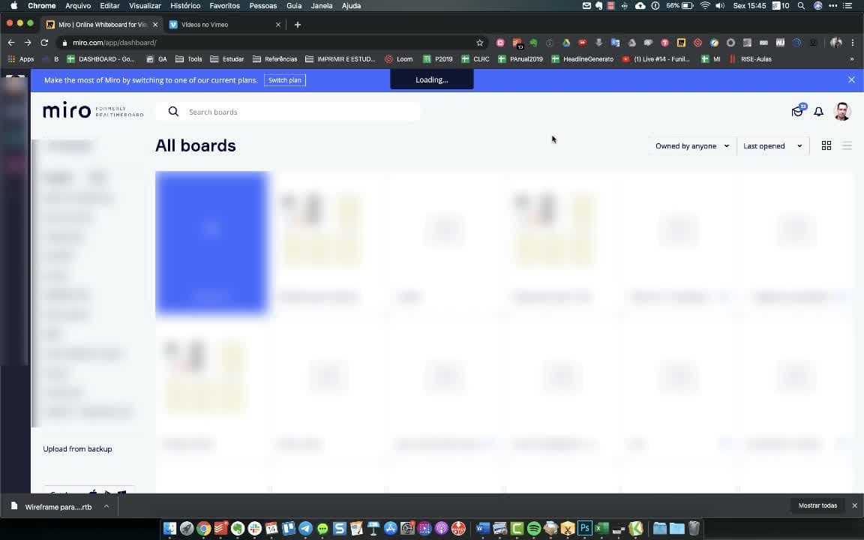The height and width of the screenshot is (540, 864).
Task: Click the Switch plan button
Action: (285, 80)
